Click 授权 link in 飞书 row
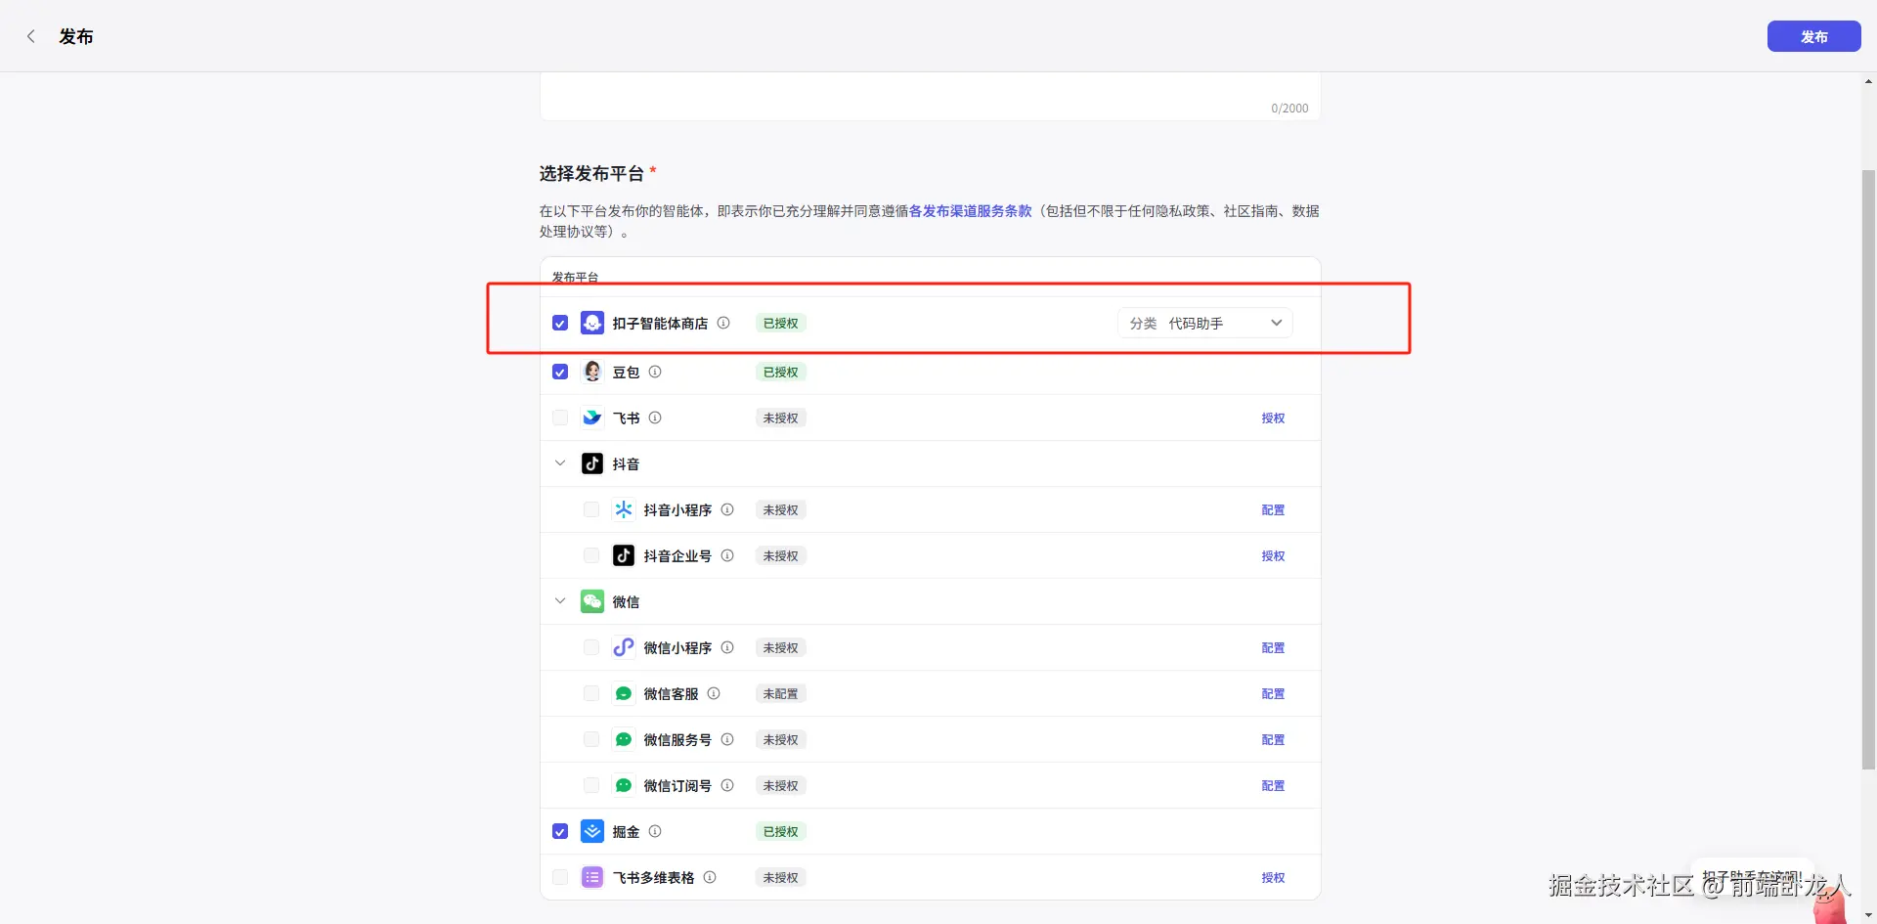 click(1273, 418)
